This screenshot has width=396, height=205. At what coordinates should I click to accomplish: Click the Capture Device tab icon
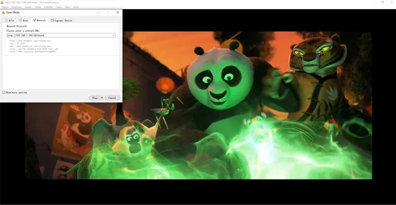coord(52,21)
